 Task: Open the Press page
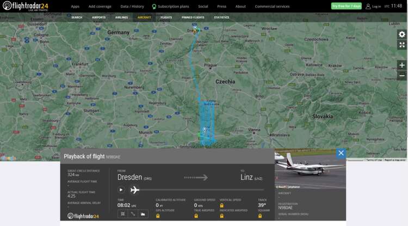pos(222,7)
